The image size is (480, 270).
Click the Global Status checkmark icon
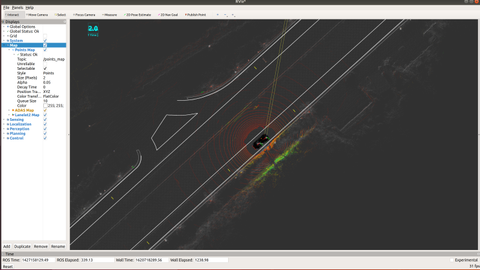click(8, 31)
